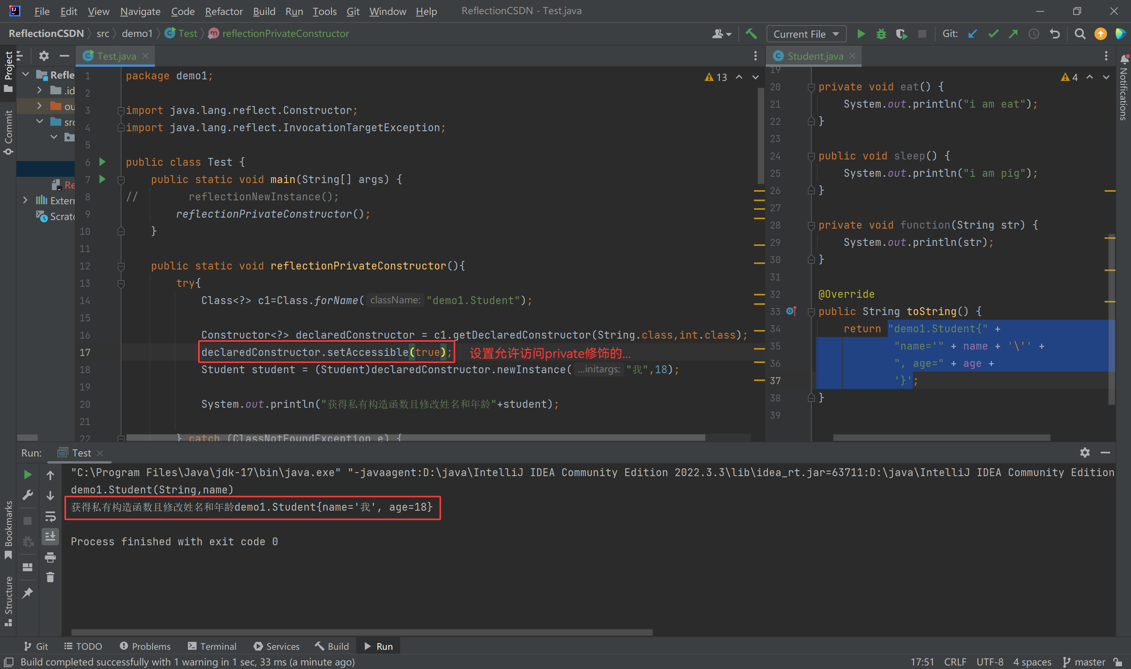Image resolution: width=1131 pixels, height=669 pixels.
Task: Toggle soft-wrap in Run console
Action: pyautogui.click(x=50, y=516)
